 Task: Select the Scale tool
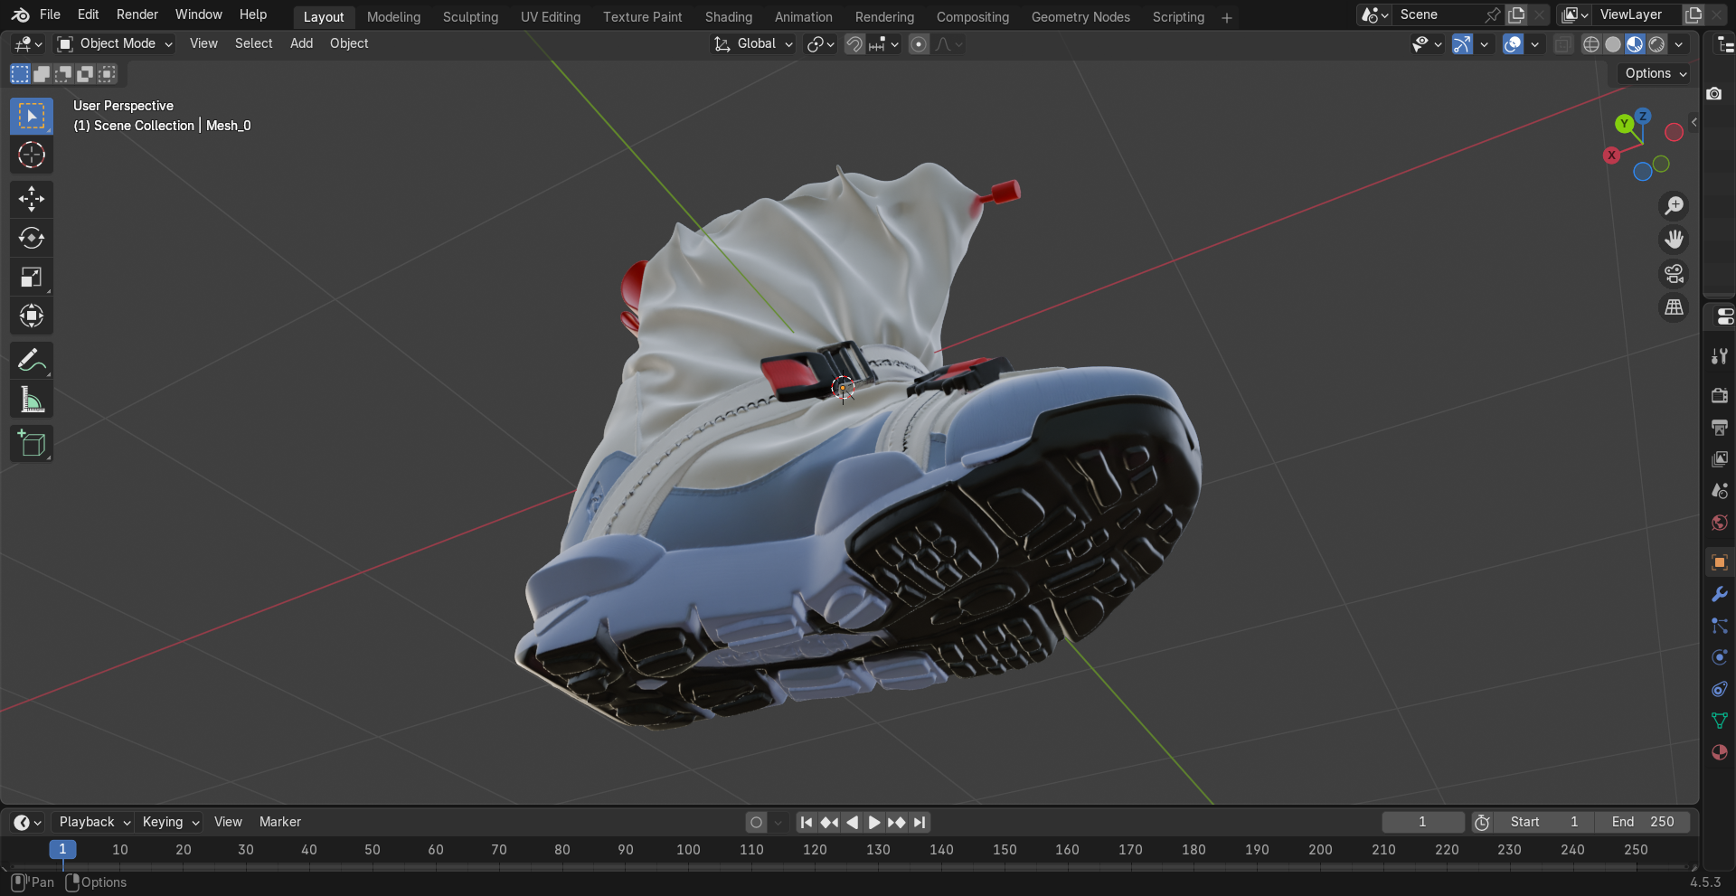click(x=31, y=277)
